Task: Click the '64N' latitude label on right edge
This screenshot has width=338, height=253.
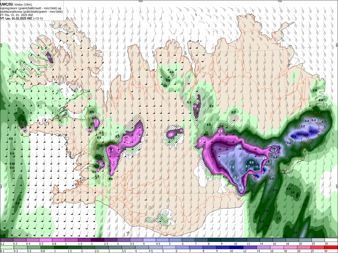Action: click(337, 186)
